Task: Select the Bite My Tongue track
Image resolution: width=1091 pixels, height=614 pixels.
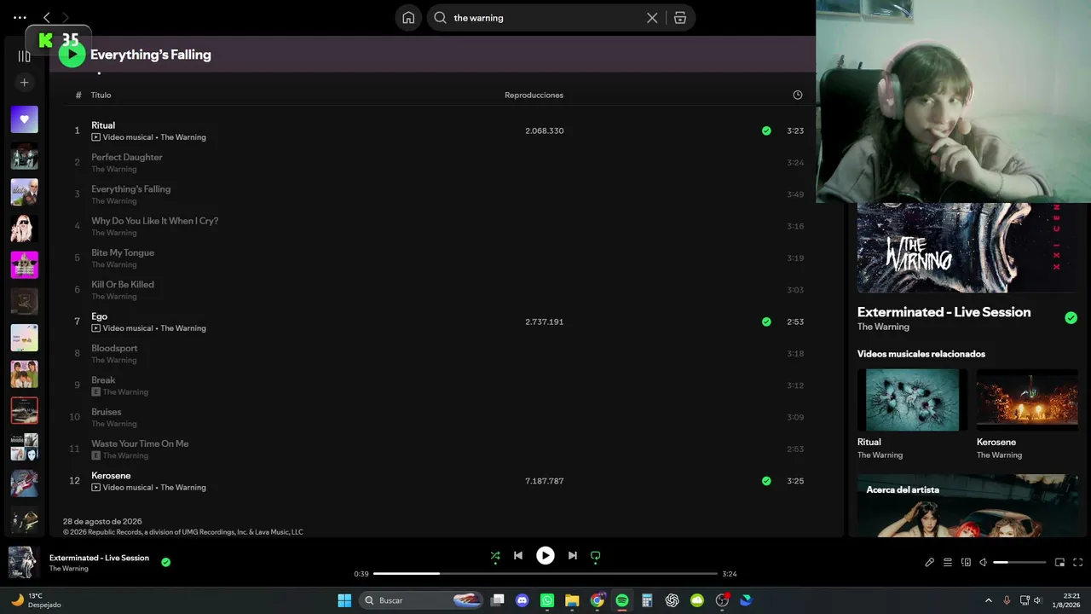Action: 123,252
